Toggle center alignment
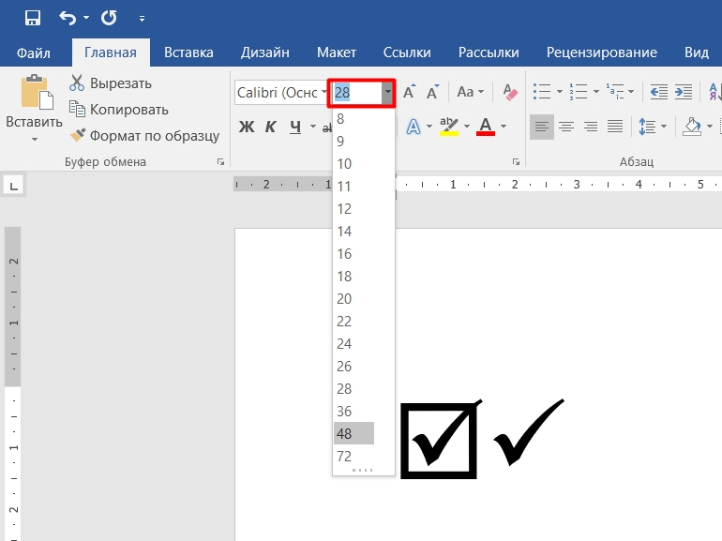The width and height of the screenshot is (722, 541). tap(566, 127)
